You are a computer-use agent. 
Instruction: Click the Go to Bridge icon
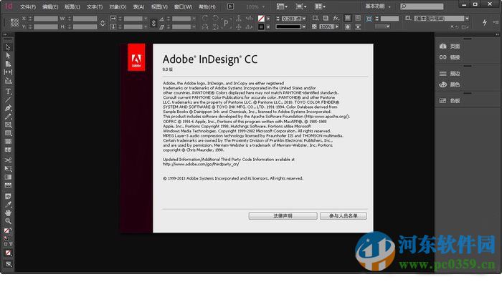click(230, 6)
